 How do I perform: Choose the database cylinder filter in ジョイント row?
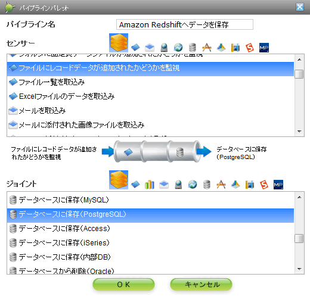click(x=207, y=185)
